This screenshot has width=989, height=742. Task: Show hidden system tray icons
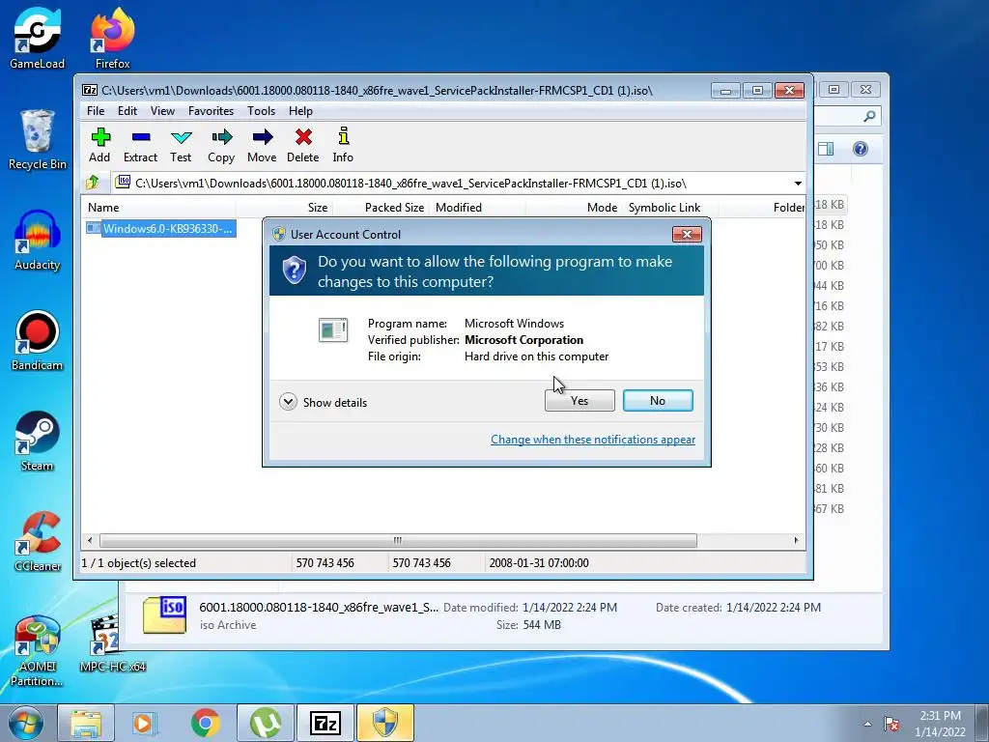pos(868,724)
